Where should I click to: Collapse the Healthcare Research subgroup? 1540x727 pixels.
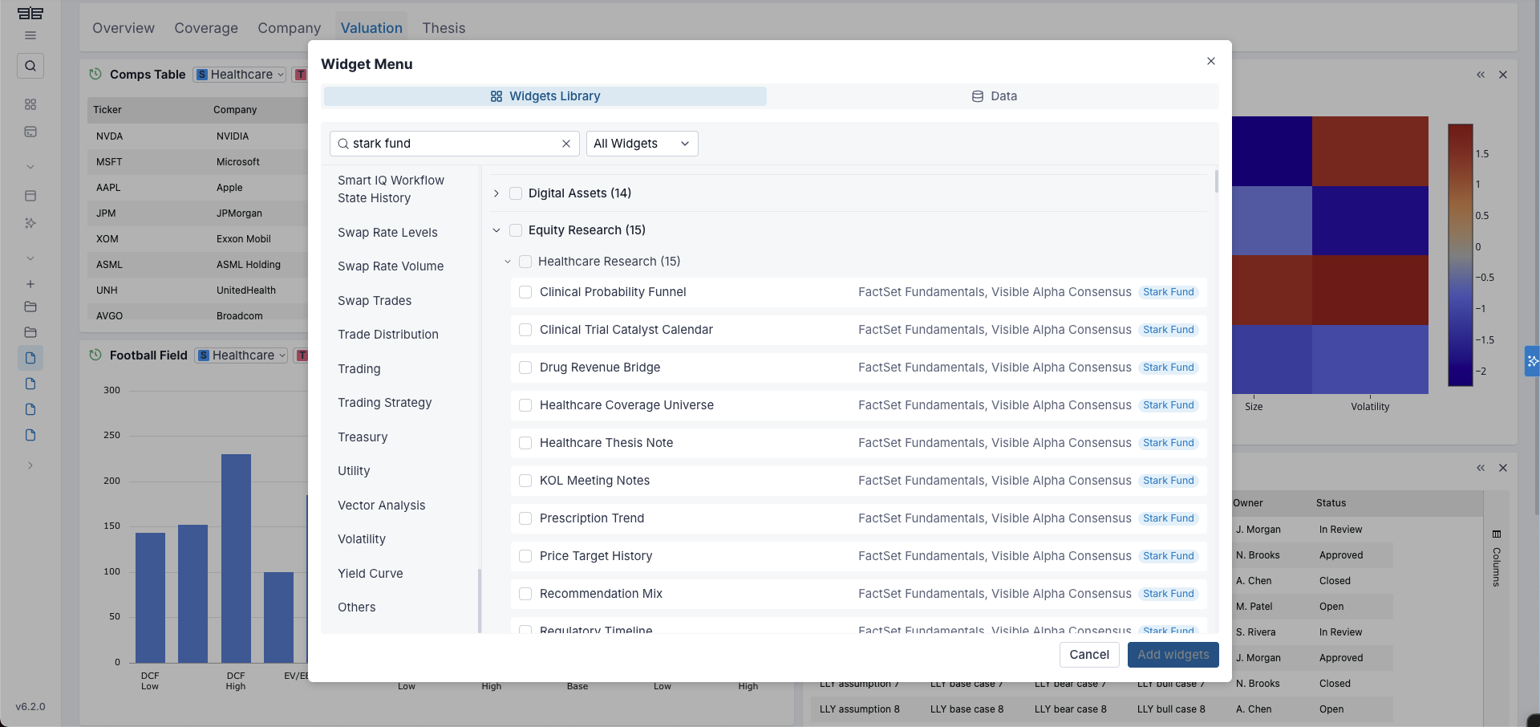(508, 262)
